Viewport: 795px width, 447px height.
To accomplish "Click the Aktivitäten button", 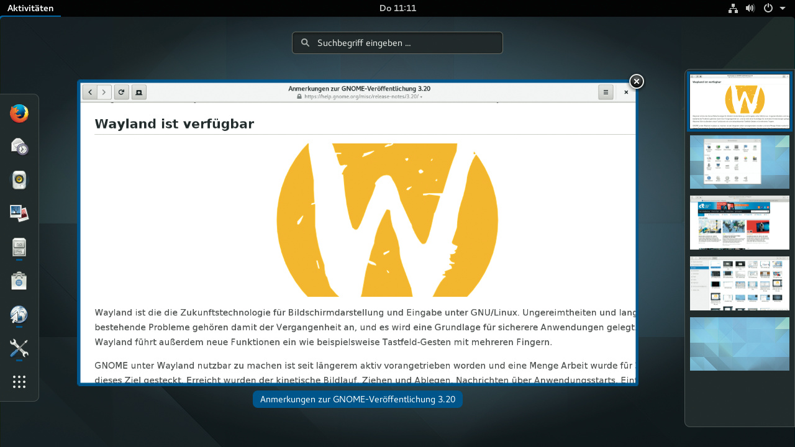I will [x=30, y=8].
